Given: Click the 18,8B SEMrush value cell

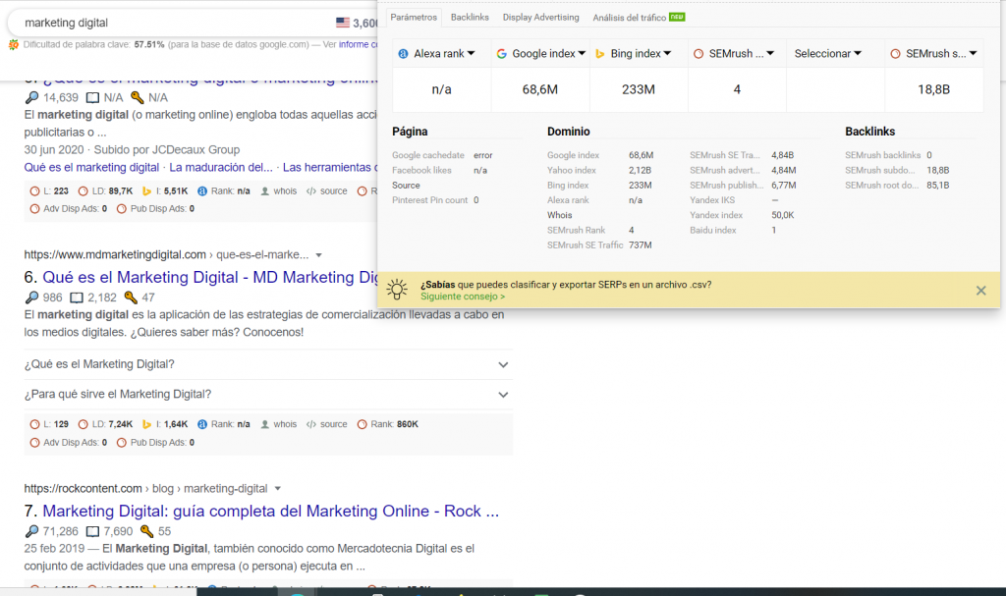Looking at the screenshot, I should 933,89.
